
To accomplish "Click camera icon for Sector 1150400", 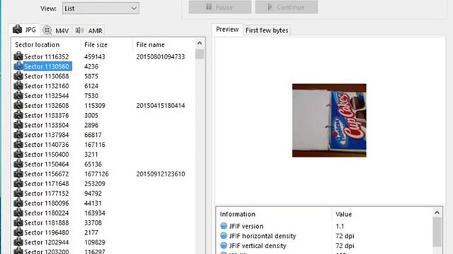I will (18, 154).
